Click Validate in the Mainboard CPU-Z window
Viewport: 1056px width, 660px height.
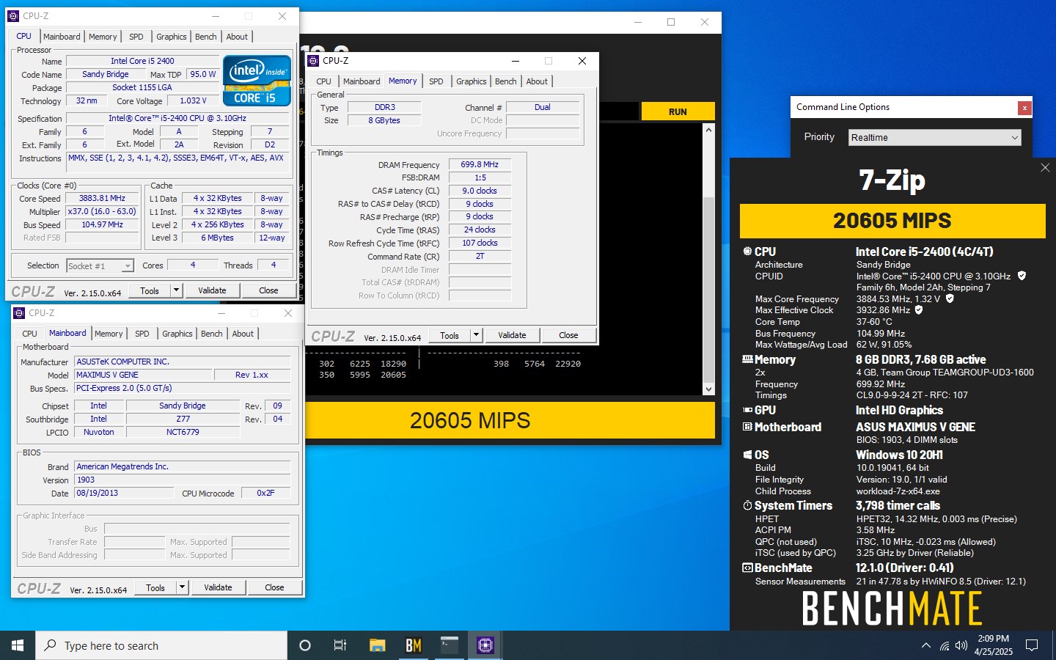point(218,587)
